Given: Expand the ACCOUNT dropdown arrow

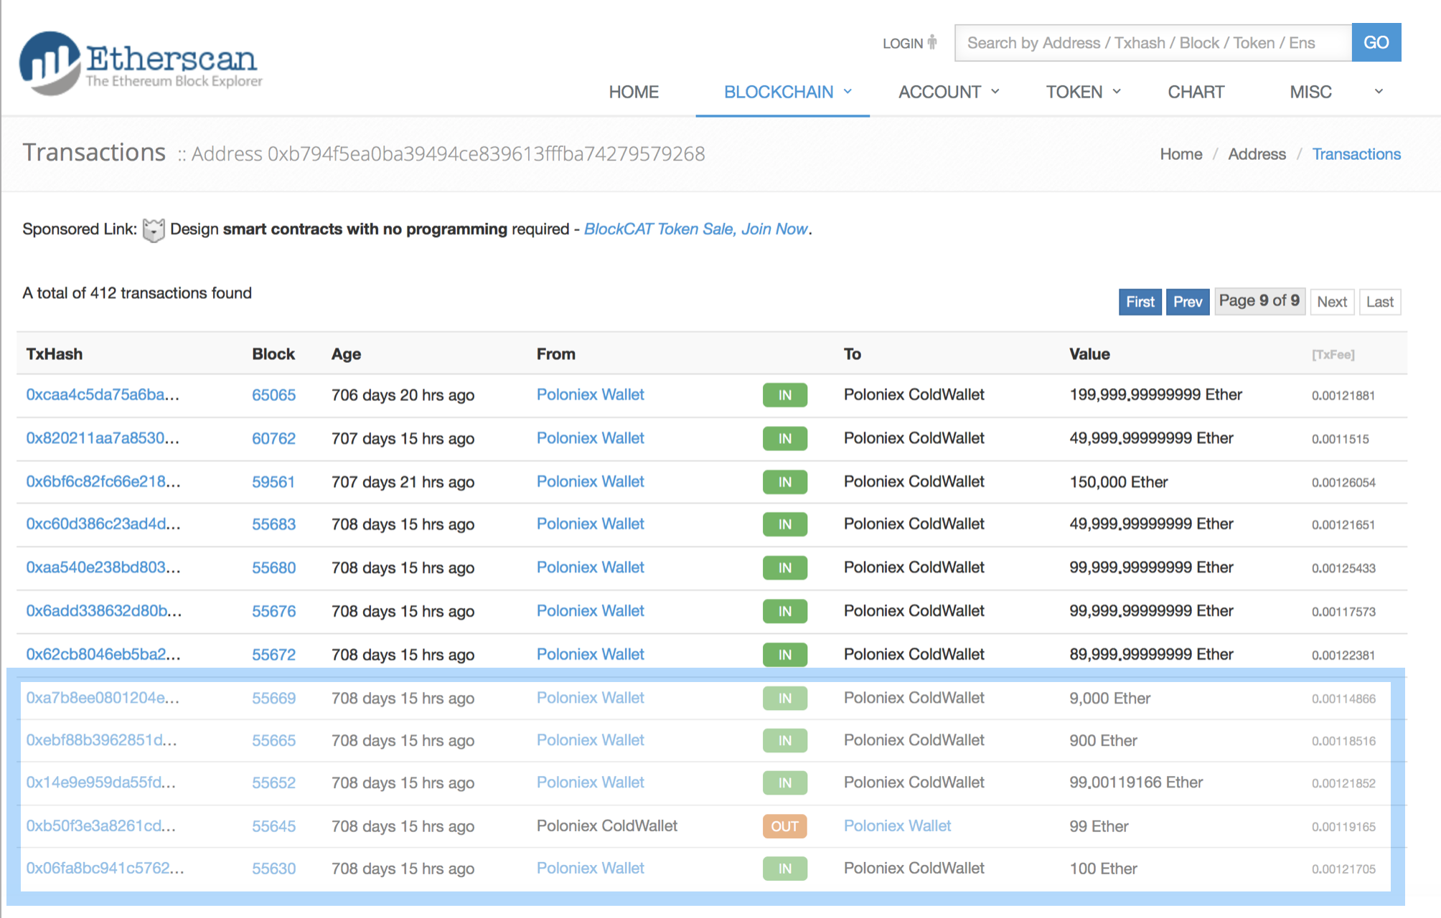Looking at the screenshot, I should tap(995, 92).
